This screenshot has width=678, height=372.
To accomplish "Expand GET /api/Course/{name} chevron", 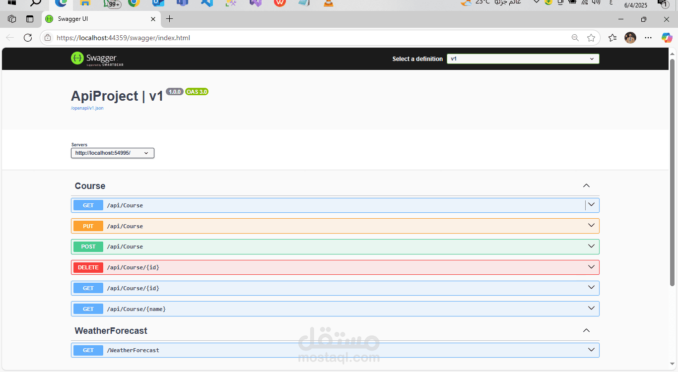I will [x=591, y=308].
